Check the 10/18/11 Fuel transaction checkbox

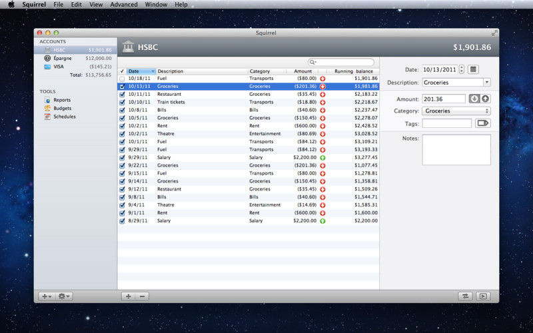(x=122, y=79)
